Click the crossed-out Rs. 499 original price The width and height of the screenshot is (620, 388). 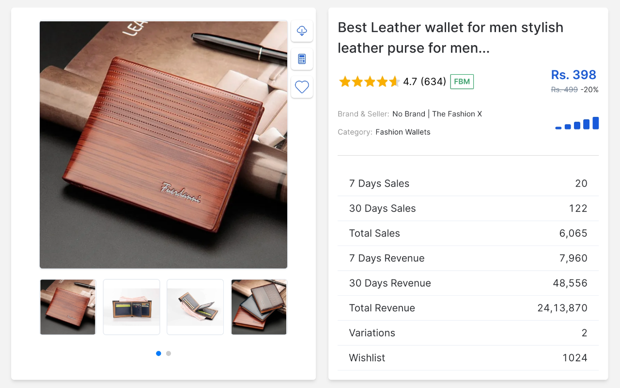tap(564, 89)
